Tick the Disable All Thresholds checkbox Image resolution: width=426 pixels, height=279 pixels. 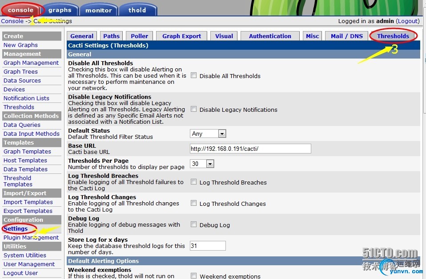(x=194, y=75)
